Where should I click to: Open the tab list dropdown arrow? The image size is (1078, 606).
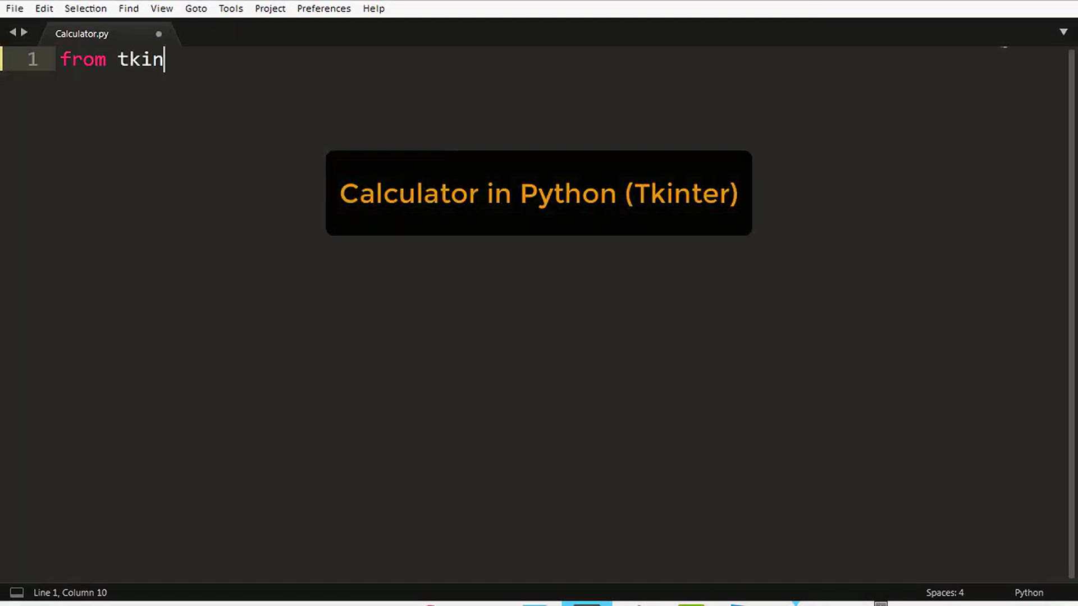(1063, 32)
